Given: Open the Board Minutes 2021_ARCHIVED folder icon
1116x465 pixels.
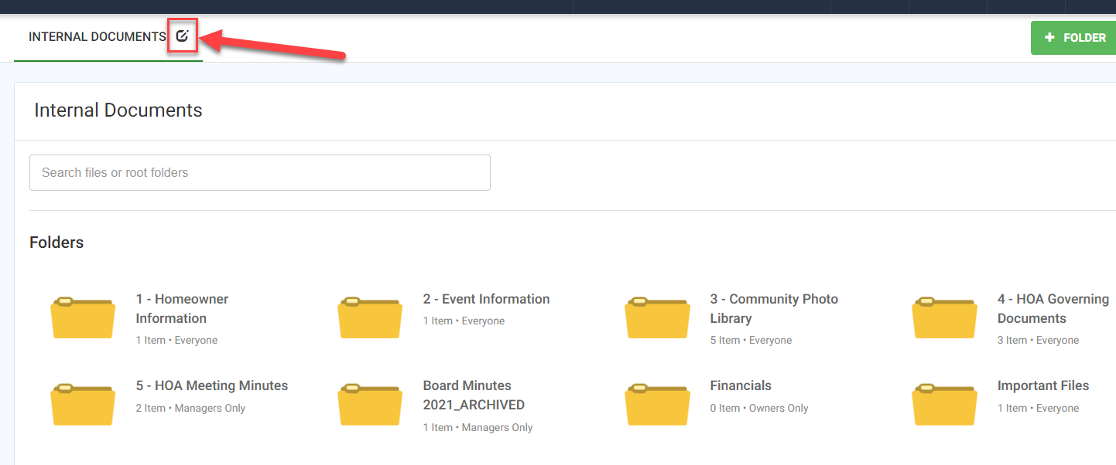Looking at the screenshot, I should (x=369, y=403).
